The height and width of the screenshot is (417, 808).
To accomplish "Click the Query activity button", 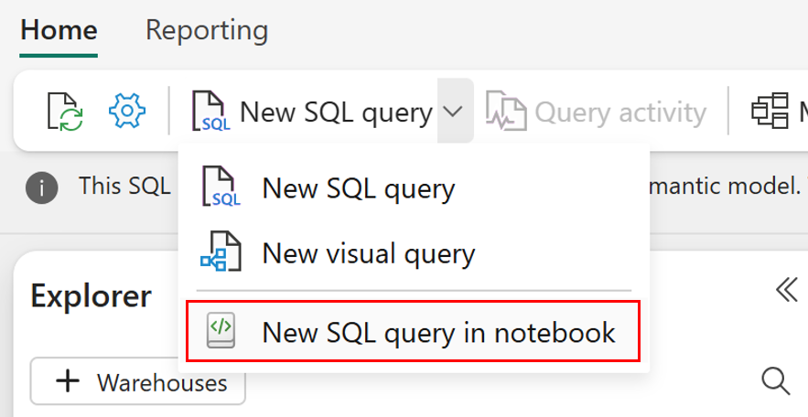I will (x=619, y=112).
